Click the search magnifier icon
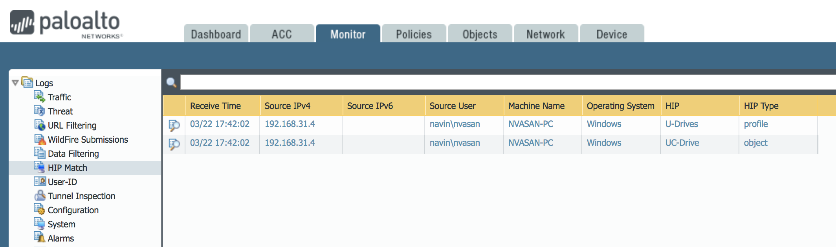The image size is (836, 247). [x=171, y=82]
